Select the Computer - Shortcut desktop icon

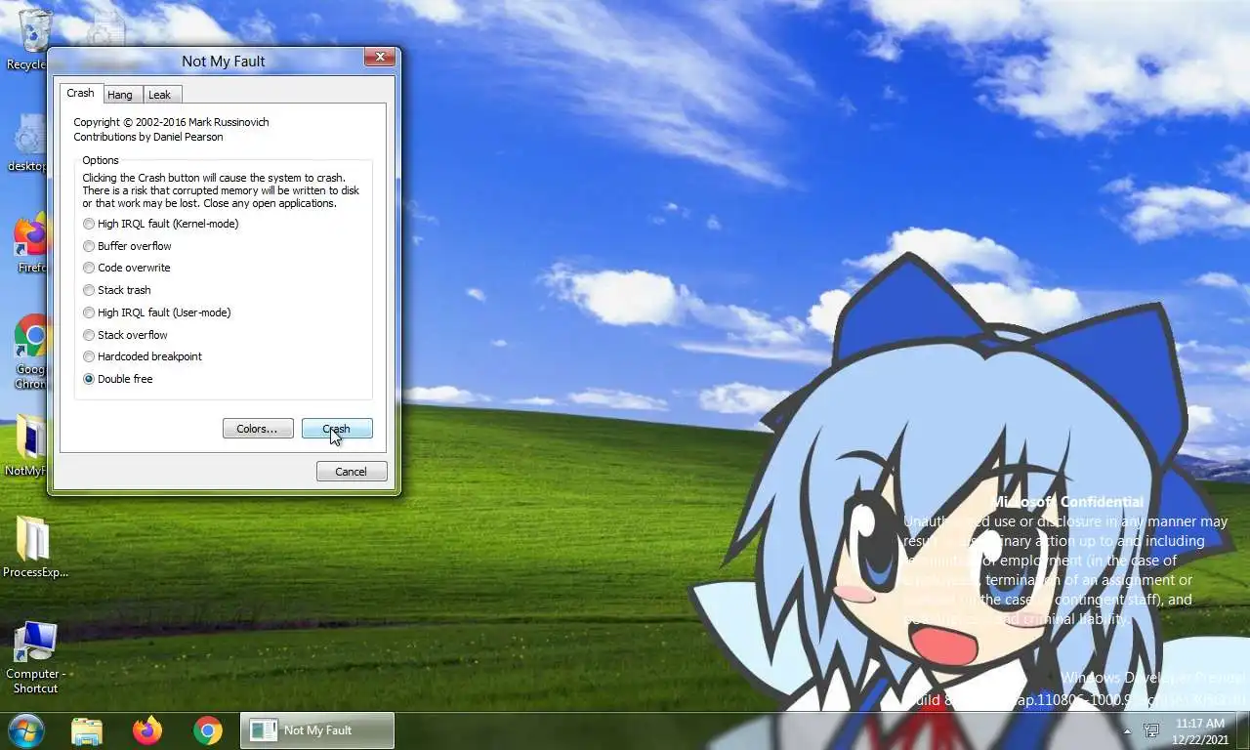35,657
